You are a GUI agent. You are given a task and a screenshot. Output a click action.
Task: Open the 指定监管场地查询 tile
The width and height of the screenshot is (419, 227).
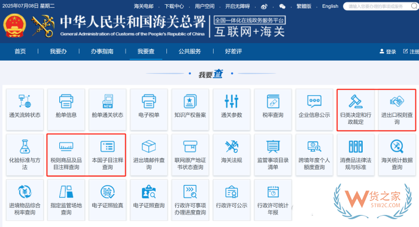click(x=66, y=200)
